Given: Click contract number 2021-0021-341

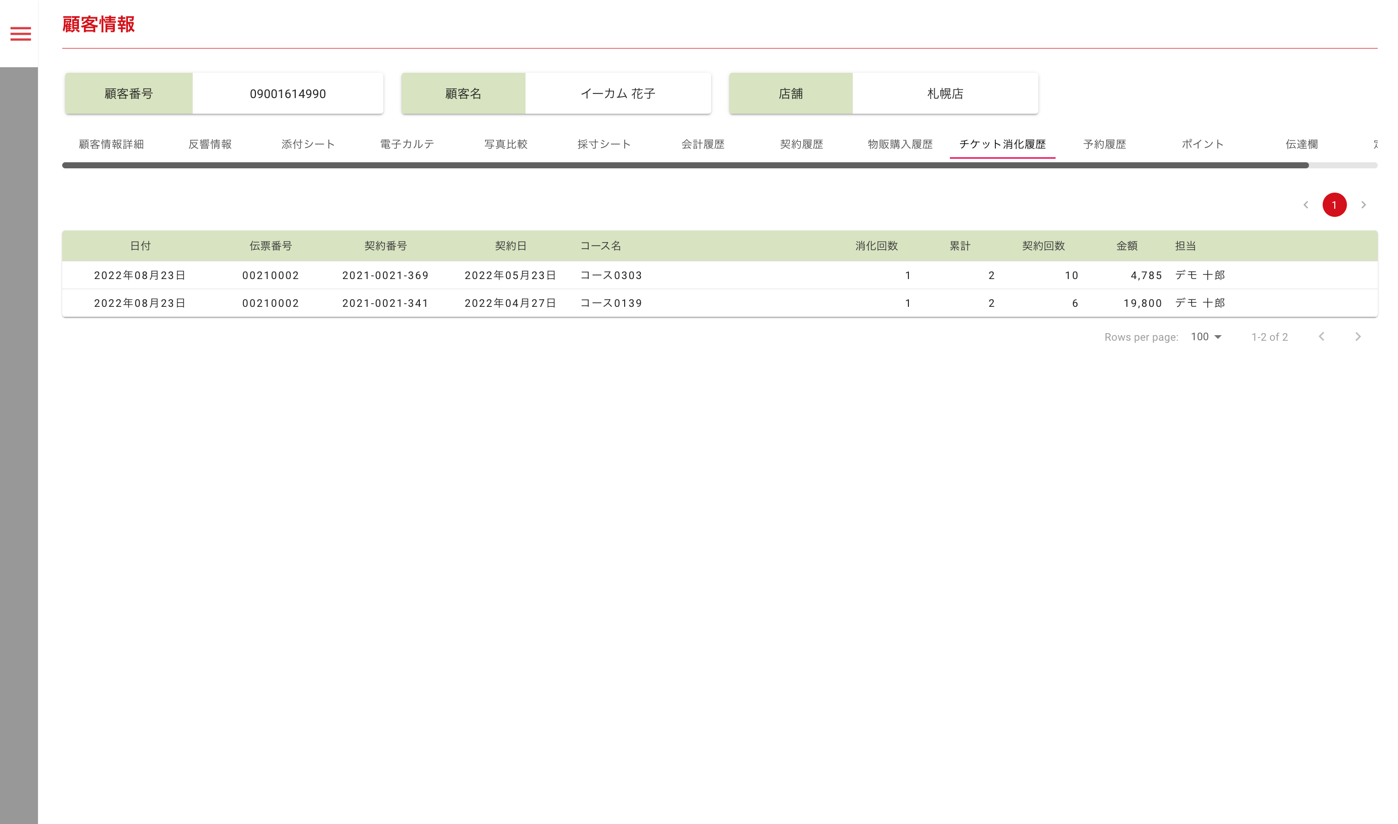Looking at the screenshot, I should [385, 303].
